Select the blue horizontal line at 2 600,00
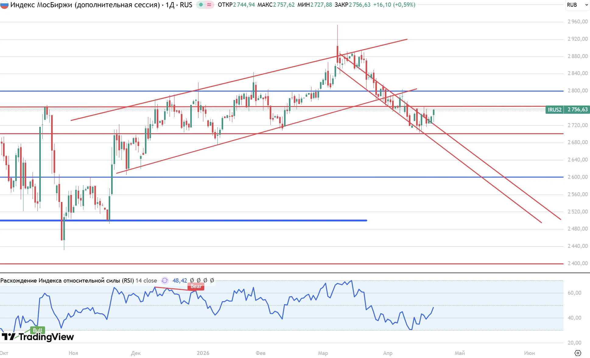 coord(282,177)
